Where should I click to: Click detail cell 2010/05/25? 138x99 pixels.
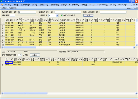(x=17, y=62)
